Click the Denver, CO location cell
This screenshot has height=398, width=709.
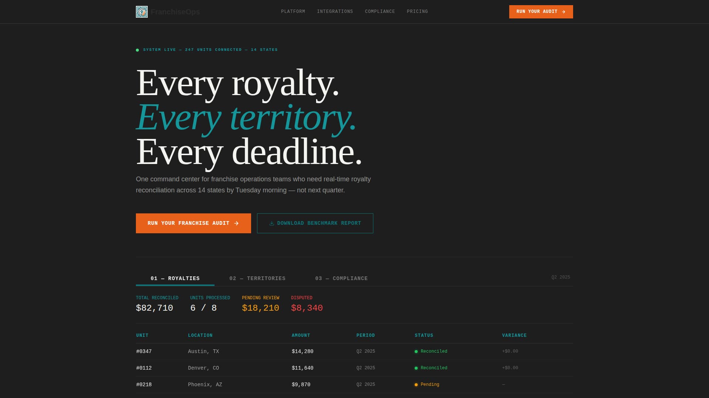pos(203,368)
